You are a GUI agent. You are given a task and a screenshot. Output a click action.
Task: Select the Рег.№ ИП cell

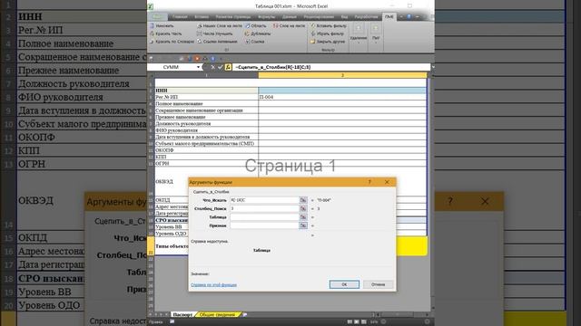tap(206, 97)
